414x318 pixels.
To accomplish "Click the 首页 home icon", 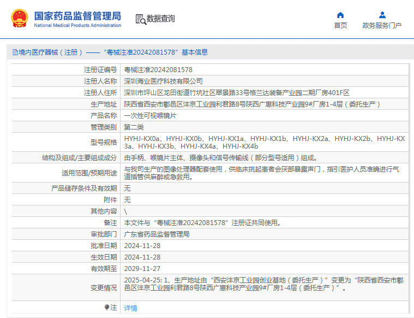I will tap(340, 15).
